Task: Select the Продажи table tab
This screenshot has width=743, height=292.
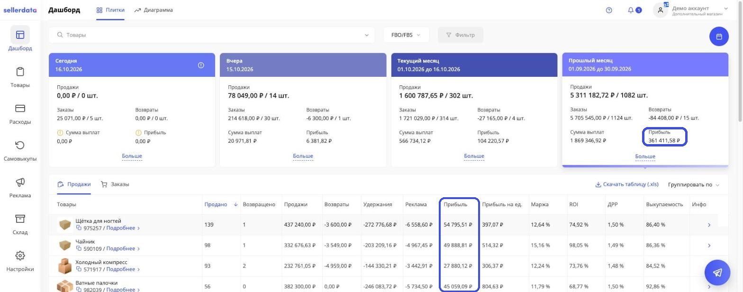Action: coord(74,184)
